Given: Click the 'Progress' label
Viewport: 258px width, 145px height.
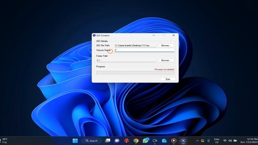Looking at the screenshot, I should pos(100,66).
